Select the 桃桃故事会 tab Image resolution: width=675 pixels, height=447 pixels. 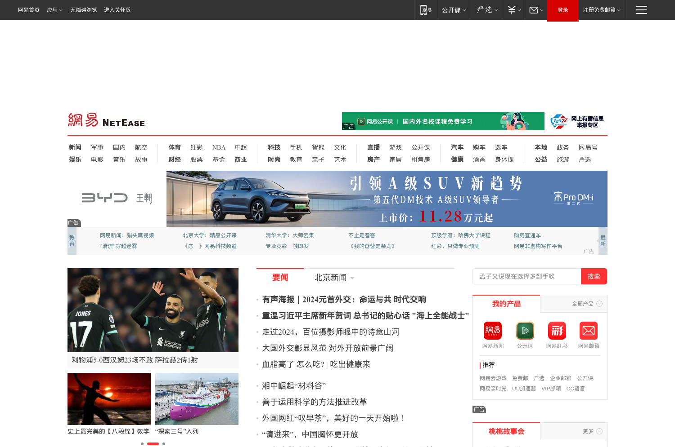pos(506,431)
